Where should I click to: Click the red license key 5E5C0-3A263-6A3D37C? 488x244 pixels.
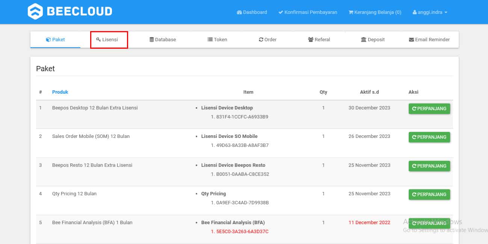point(243,231)
